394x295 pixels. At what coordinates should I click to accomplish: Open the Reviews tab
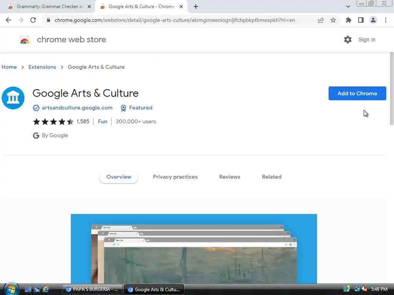pos(230,177)
